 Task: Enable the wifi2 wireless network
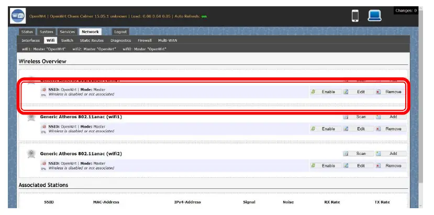326,166
